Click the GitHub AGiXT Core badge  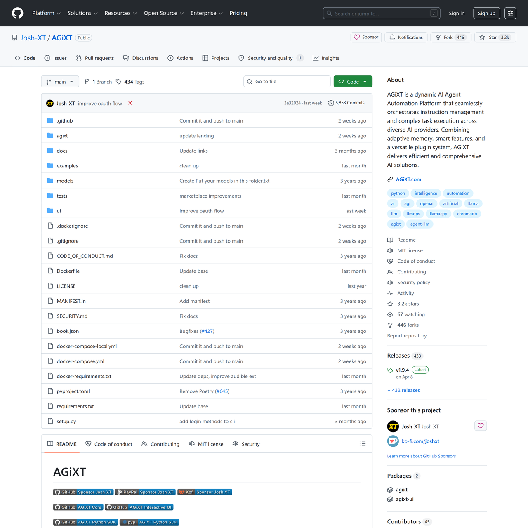coord(78,507)
